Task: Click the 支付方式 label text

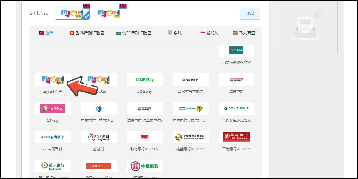Action: [38, 14]
